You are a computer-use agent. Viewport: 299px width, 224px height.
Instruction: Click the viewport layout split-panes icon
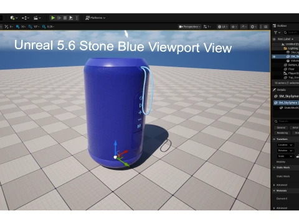(x=265, y=27)
